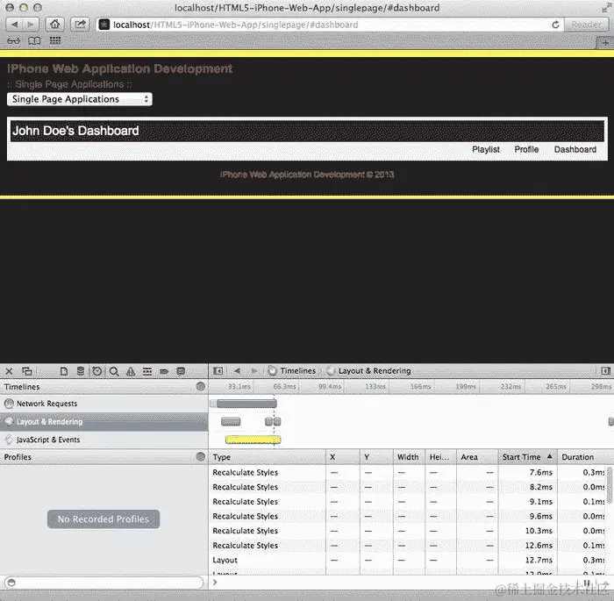Image resolution: width=614 pixels, height=601 pixels.
Task: Select Network Requests timeline
Action: [x=104, y=404]
